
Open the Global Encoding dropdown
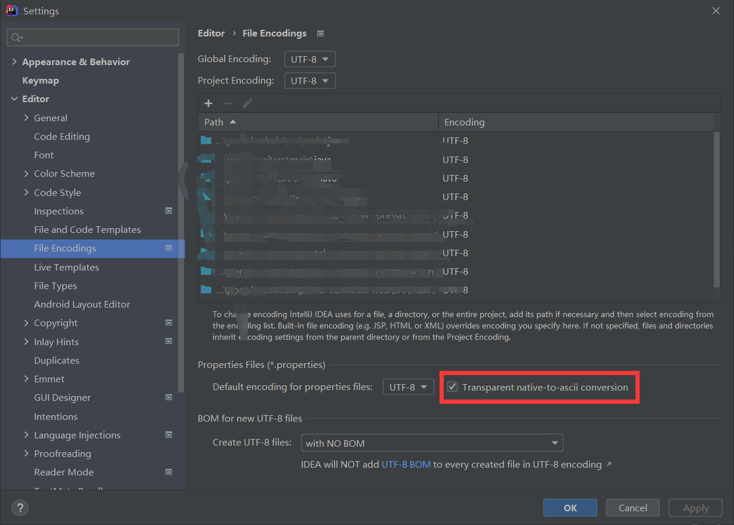coord(310,59)
